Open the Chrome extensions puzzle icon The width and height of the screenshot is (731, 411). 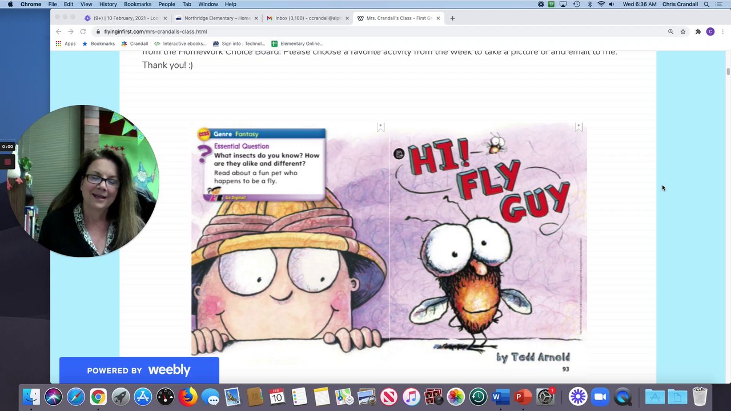pyautogui.click(x=698, y=31)
